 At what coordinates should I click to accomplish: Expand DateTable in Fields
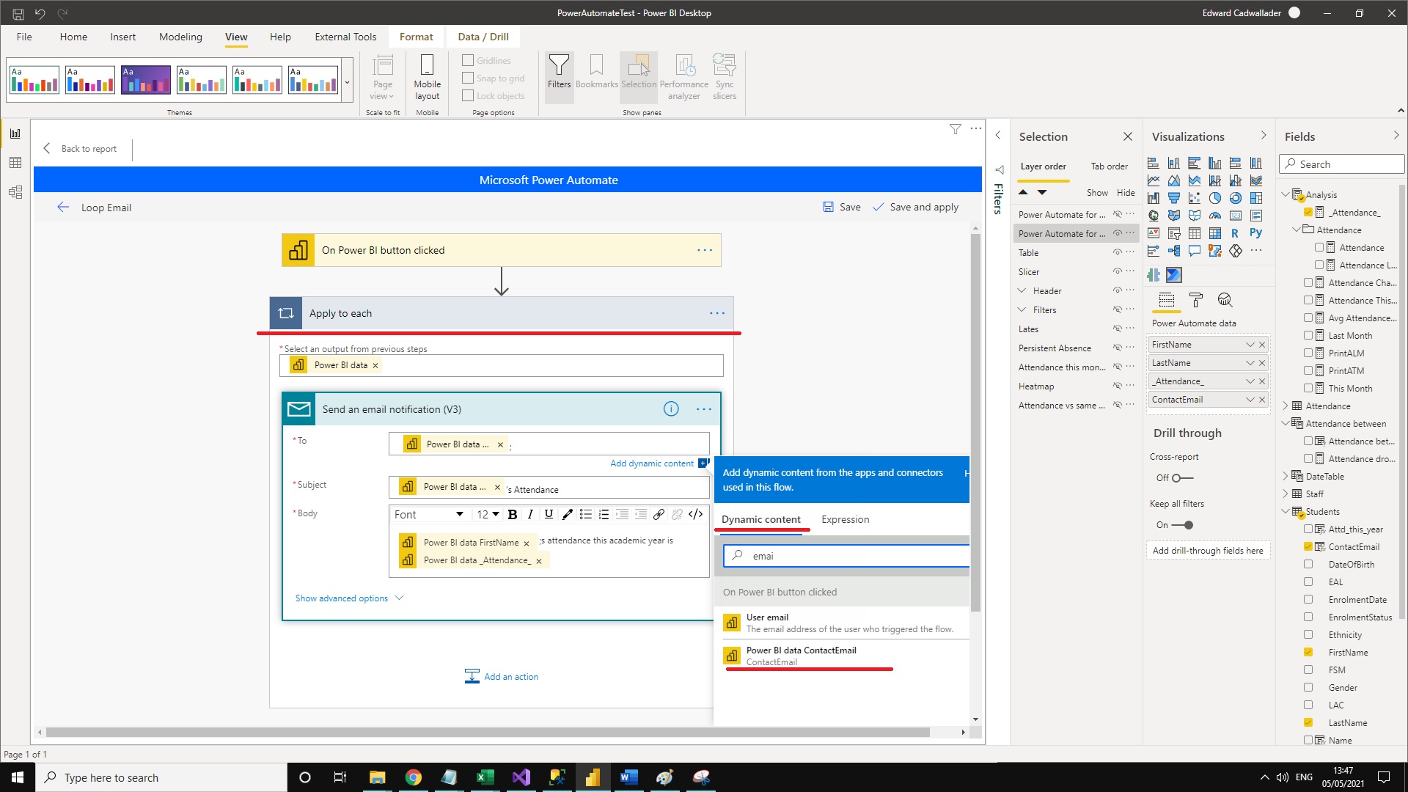tap(1286, 476)
